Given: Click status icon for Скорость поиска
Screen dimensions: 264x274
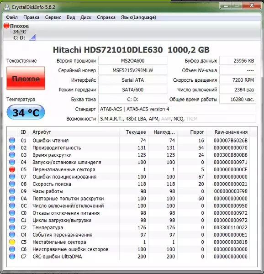Looking at the screenshot, I should tap(12, 184).
